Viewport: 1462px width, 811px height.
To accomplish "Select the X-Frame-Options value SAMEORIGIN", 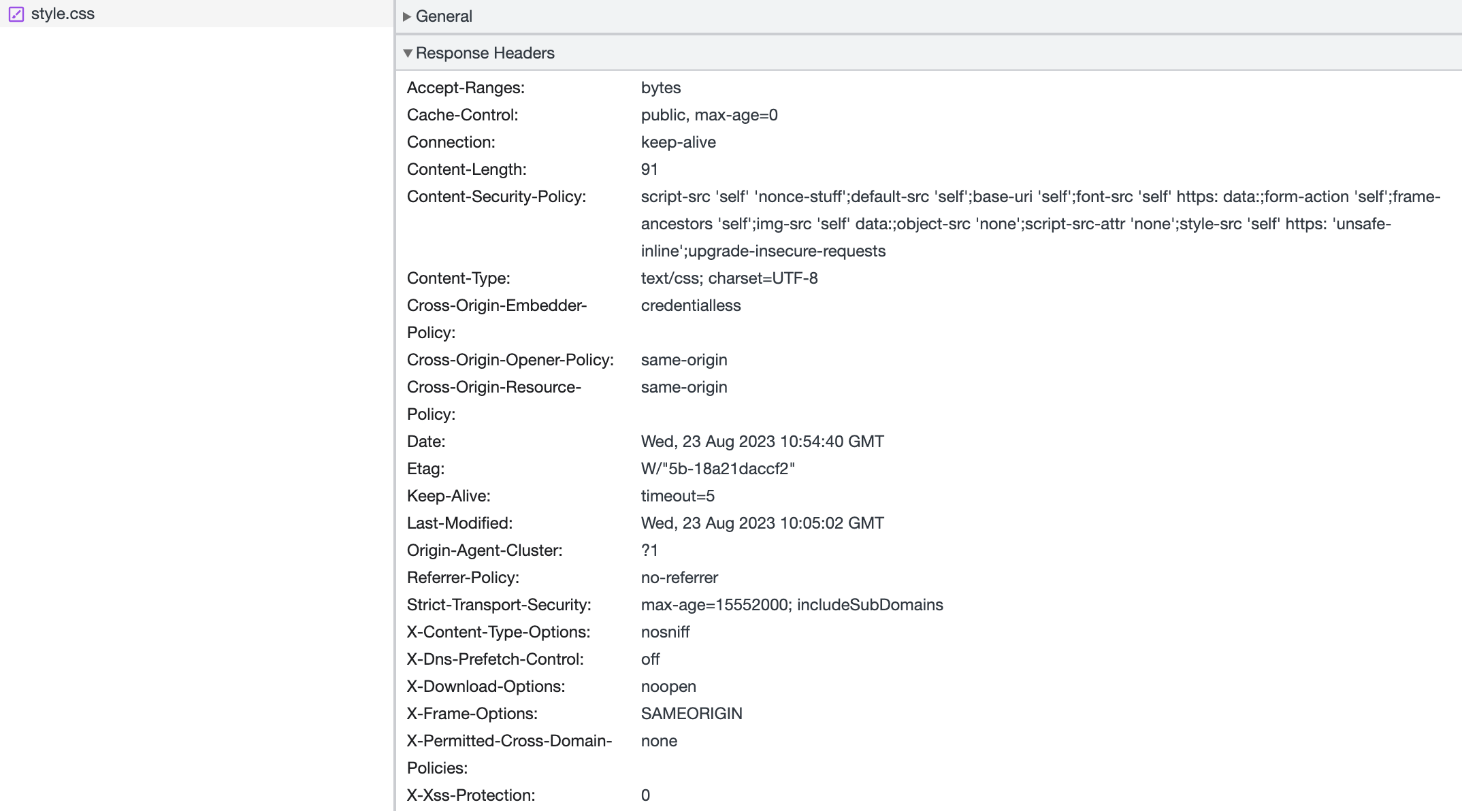I will click(x=692, y=713).
